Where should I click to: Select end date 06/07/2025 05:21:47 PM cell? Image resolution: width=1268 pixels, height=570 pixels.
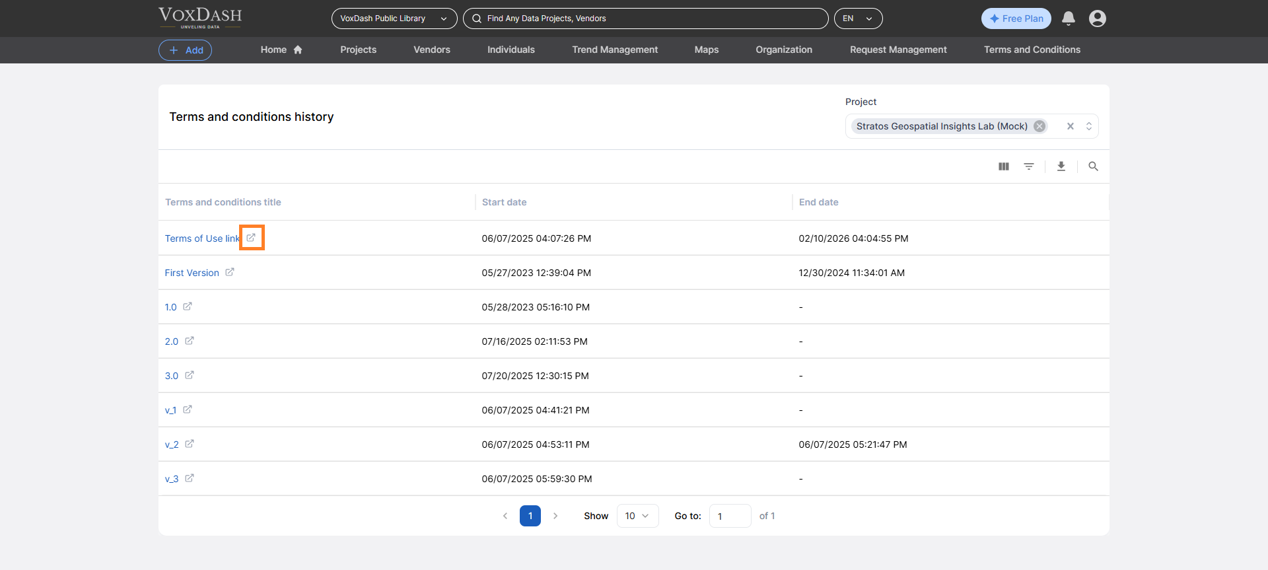pyautogui.click(x=853, y=445)
